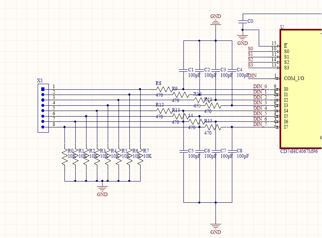
Task: Click the 470 value beneath resistor R8
Action: pyautogui.click(x=159, y=95)
